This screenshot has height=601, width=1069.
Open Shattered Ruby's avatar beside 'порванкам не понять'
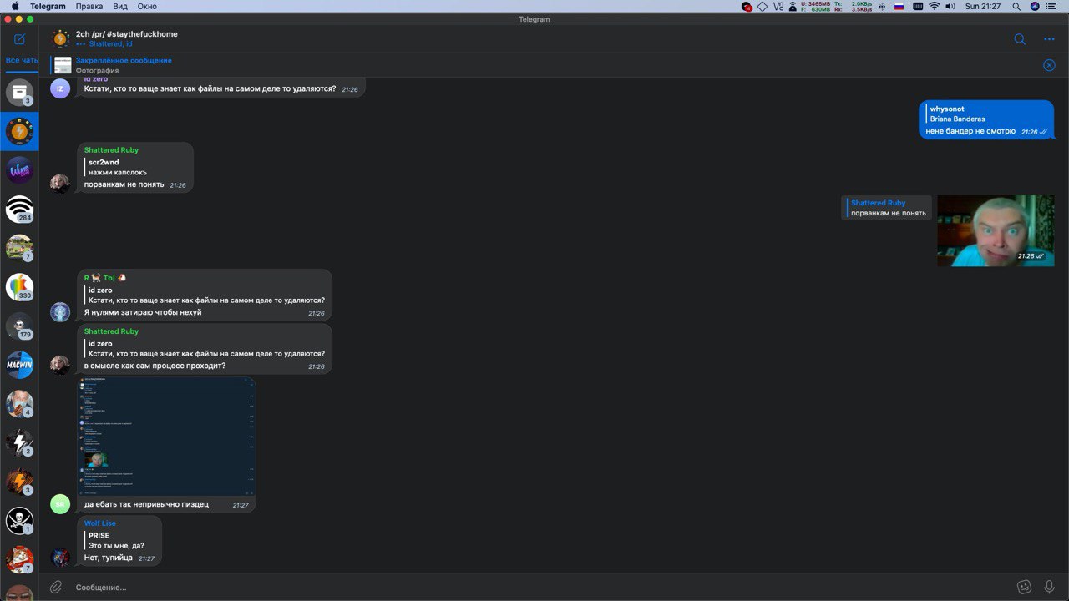pos(59,184)
